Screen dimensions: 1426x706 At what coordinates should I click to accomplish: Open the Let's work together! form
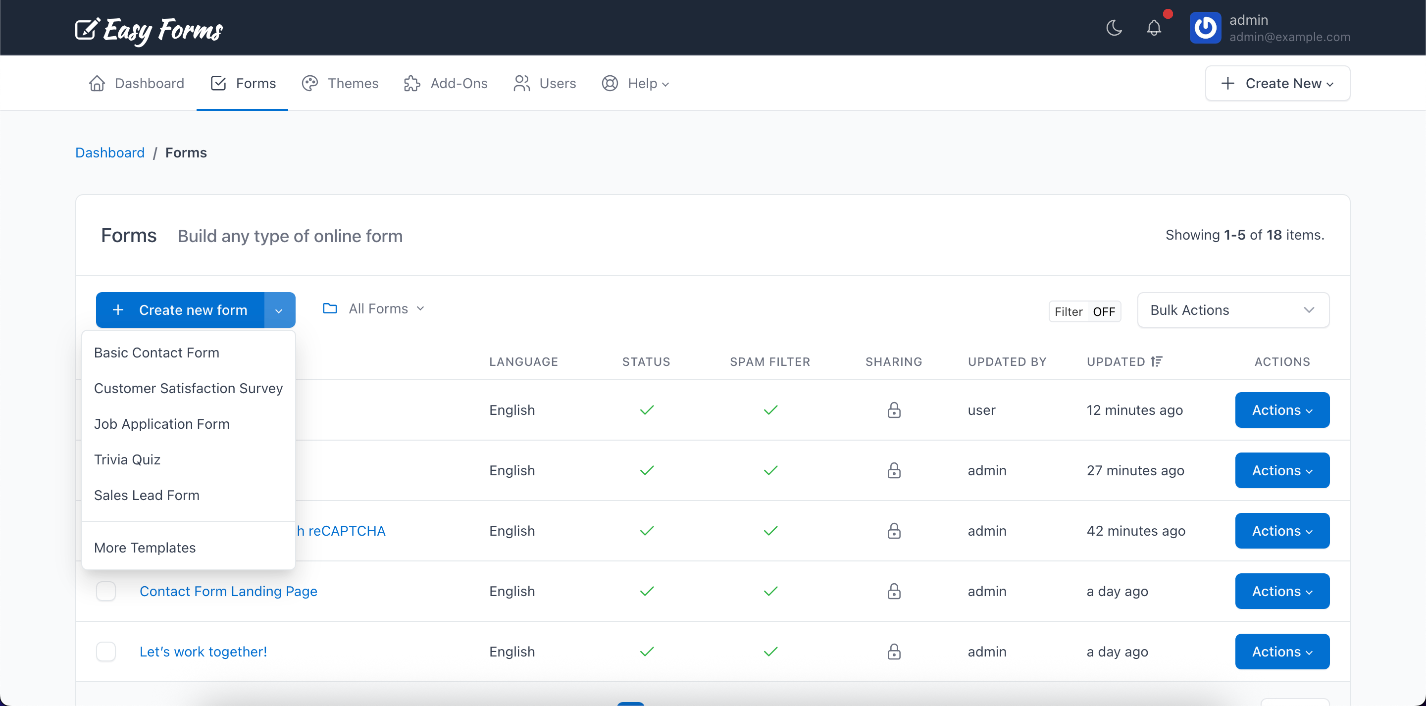coord(203,651)
